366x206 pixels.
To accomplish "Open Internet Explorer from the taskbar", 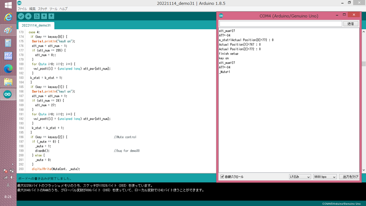I will 8,17.
